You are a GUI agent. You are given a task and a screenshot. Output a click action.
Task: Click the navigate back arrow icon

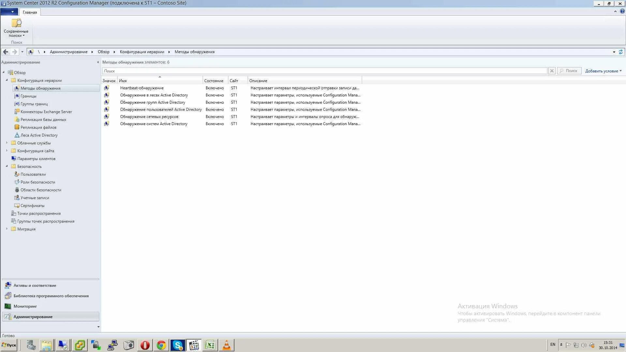tap(6, 52)
